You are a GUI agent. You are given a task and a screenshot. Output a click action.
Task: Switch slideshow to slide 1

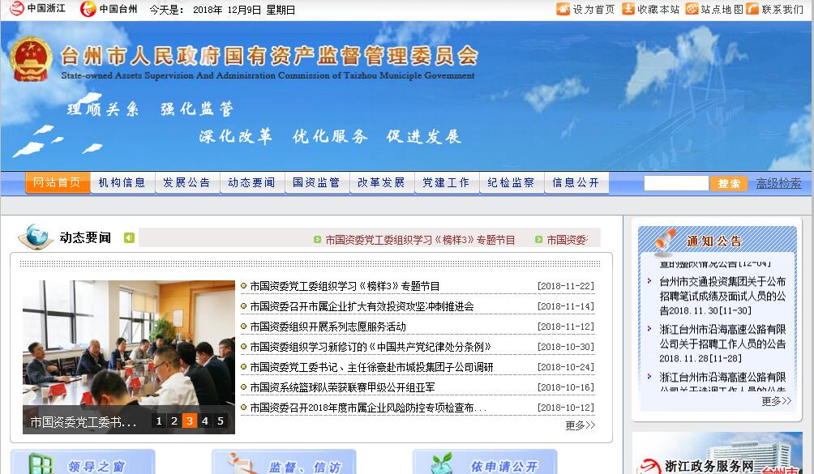[x=159, y=421]
